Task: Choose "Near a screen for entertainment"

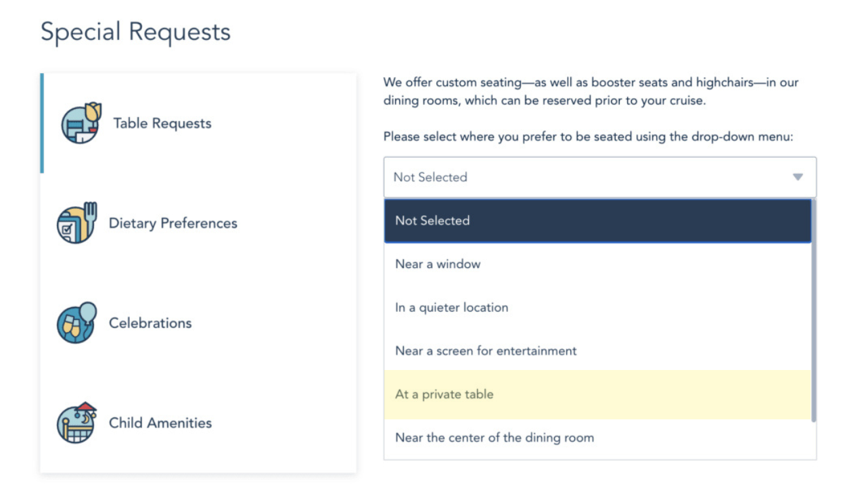Action: click(x=486, y=350)
